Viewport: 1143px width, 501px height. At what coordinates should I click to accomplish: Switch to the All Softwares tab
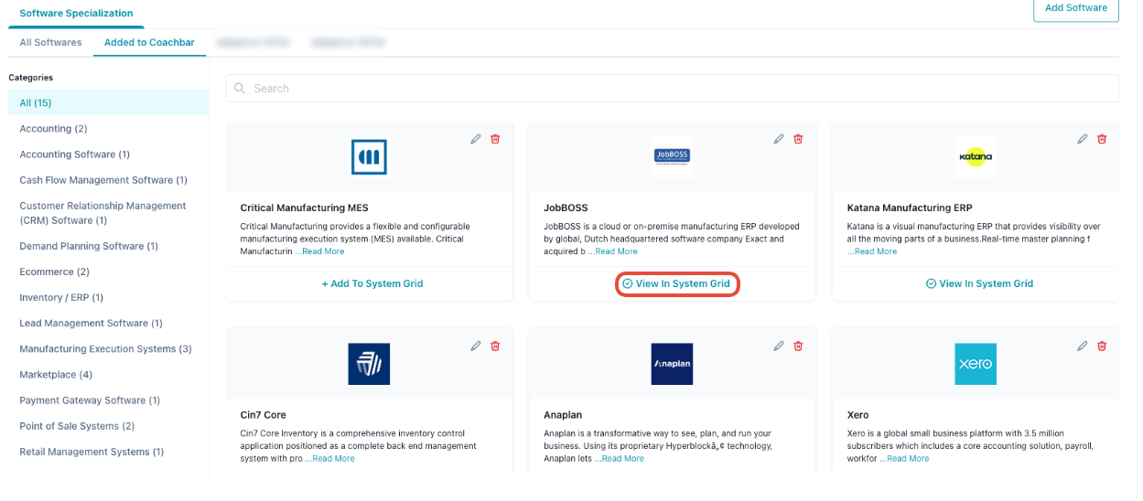50,42
